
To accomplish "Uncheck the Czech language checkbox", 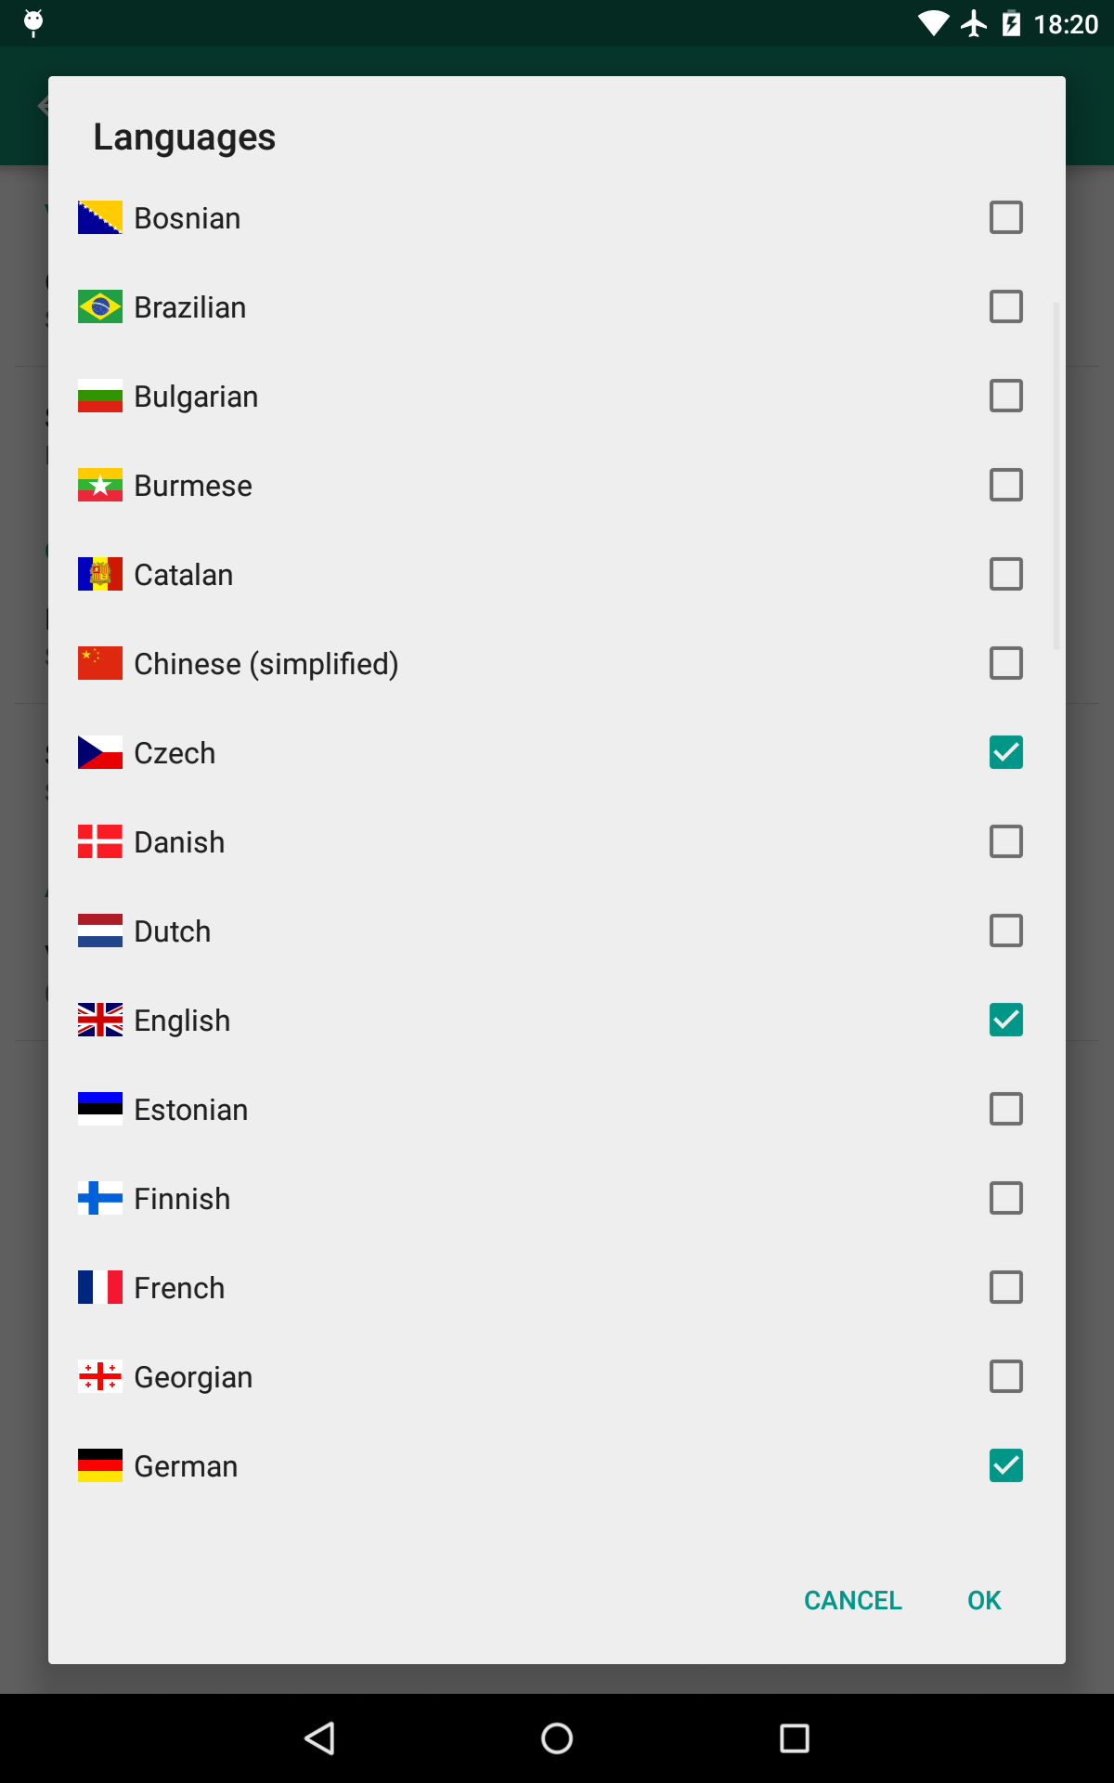I will tap(1006, 752).
